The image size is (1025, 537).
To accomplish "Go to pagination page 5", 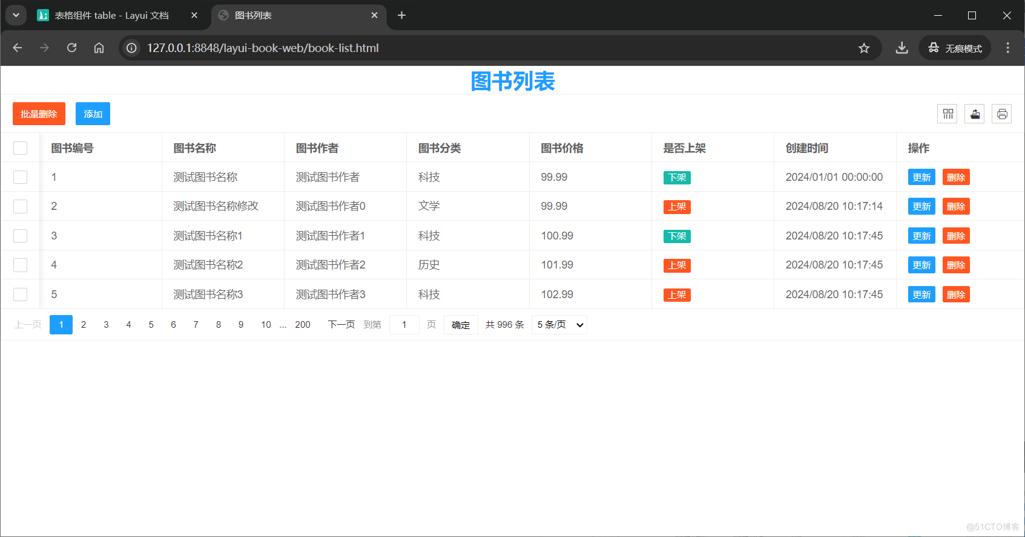I will click(151, 325).
